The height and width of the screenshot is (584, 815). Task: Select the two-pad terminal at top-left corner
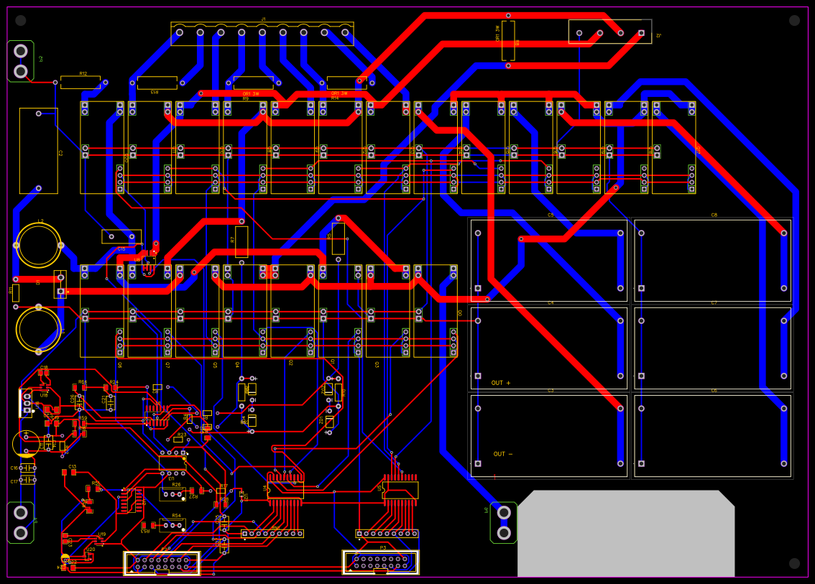tap(21, 61)
